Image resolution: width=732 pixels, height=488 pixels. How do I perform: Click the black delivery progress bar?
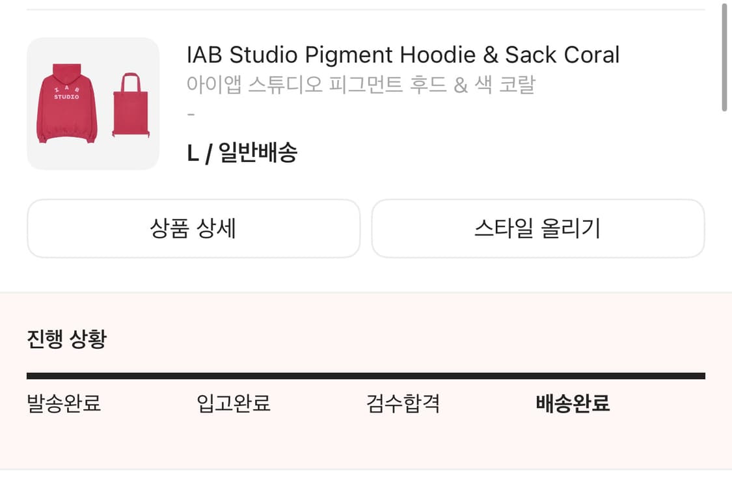tap(366, 375)
